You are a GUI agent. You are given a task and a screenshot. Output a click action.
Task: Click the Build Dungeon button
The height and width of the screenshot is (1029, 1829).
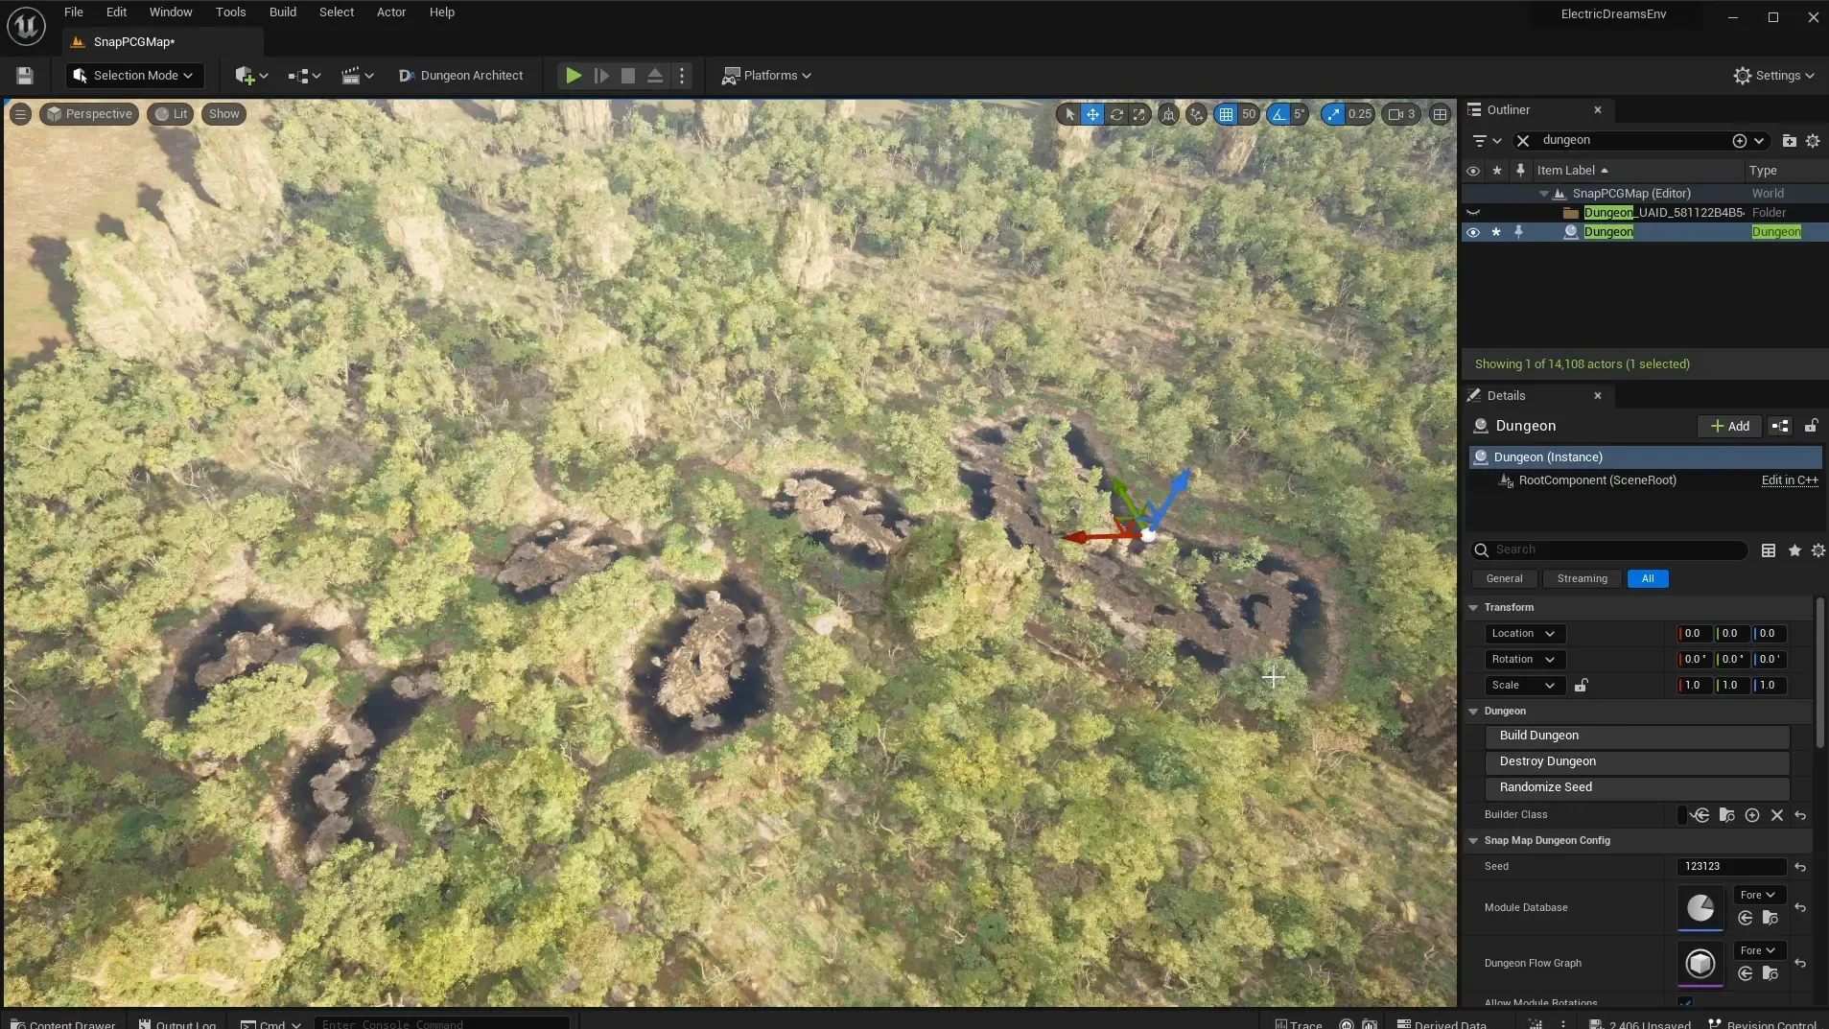click(x=1636, y=737)
